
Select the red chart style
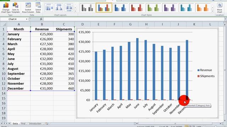click(137, 8)
